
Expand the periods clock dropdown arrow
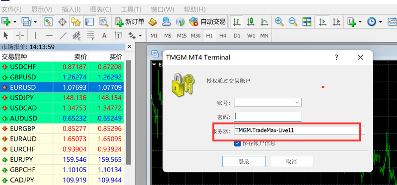pyautogui.click(x=380, y=22)
